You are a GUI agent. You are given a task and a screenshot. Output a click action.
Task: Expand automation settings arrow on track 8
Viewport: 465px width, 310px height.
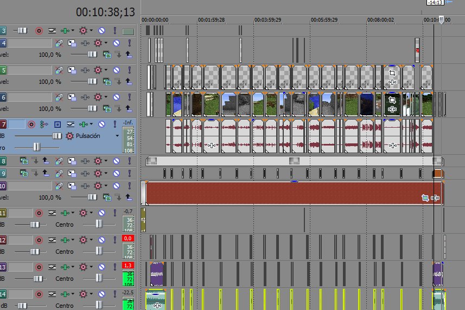click(x=106, y=161)
